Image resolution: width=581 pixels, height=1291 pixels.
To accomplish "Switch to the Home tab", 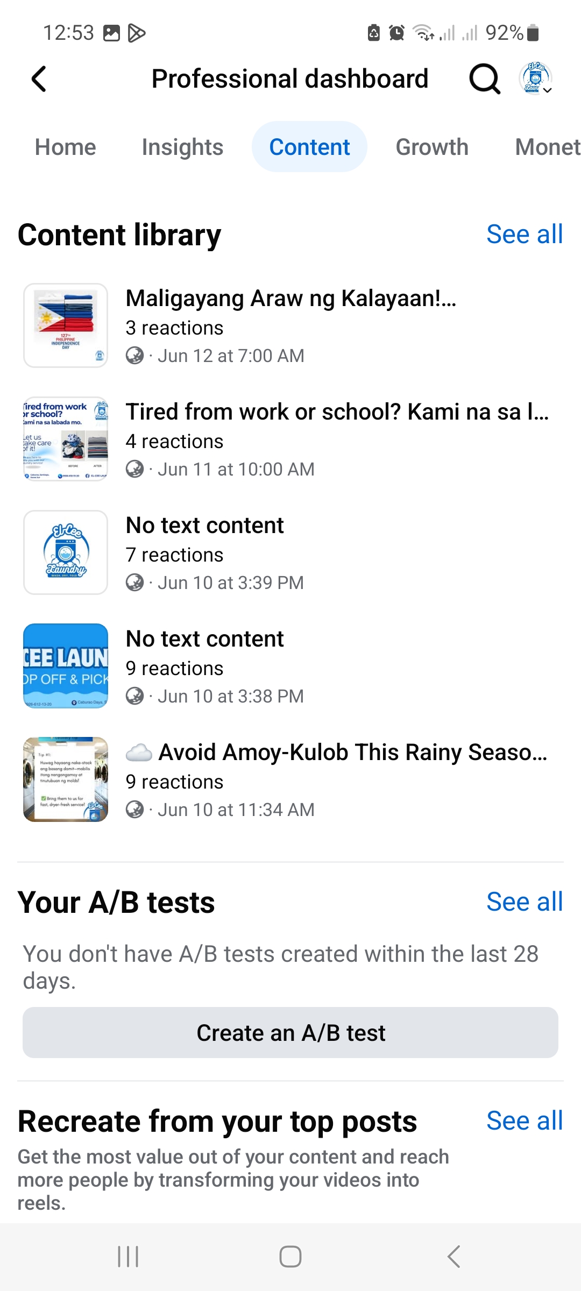I will pos(66,147).
